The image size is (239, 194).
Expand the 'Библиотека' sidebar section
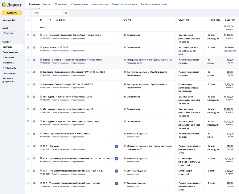pos(9,63)
